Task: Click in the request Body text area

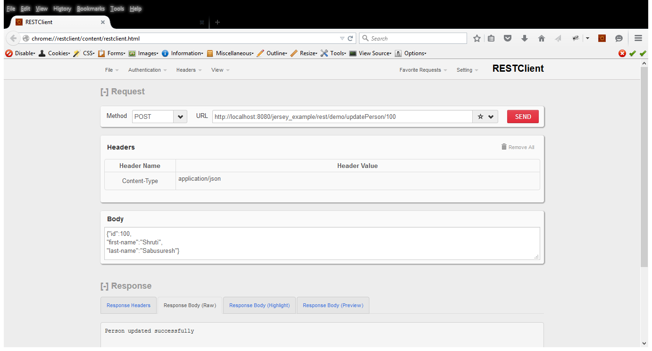Action: pos(322,243)
